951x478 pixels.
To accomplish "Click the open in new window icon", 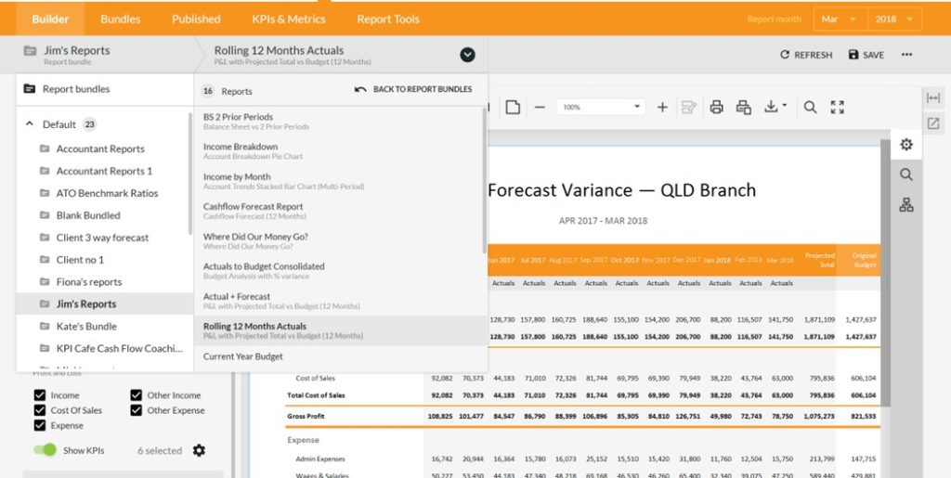I will (x=933, y=123).
